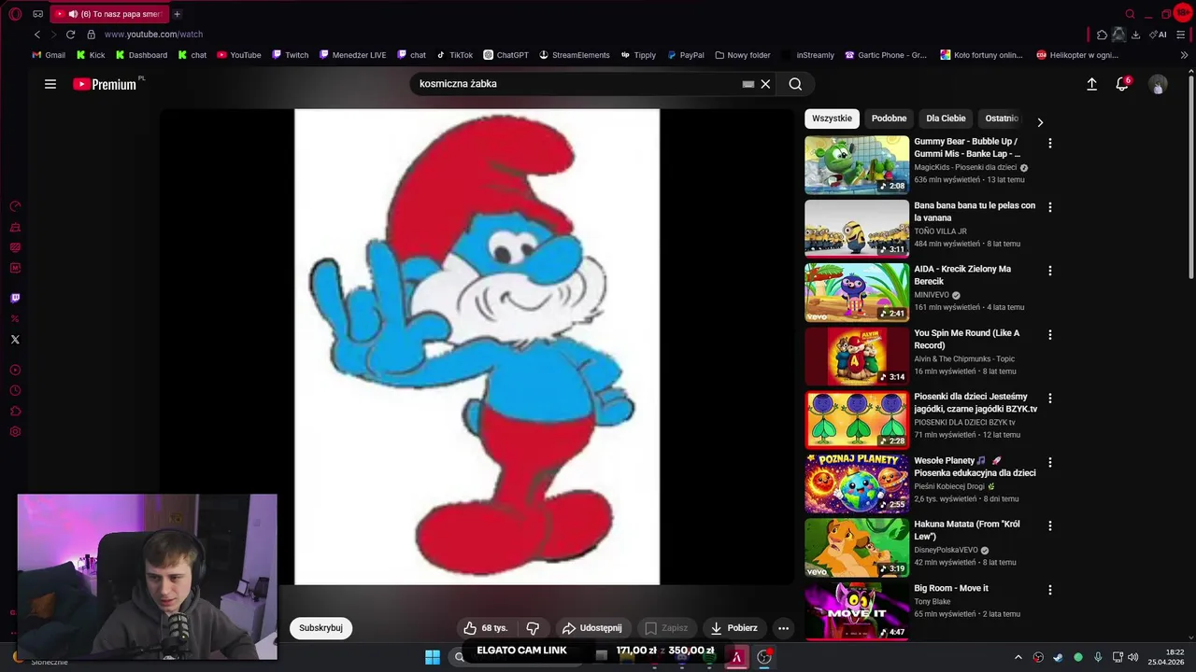Click the Pobierz download button

734,628
